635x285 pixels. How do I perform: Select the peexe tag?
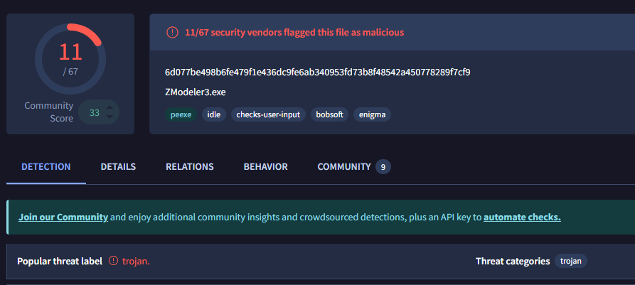pos(181,114)
